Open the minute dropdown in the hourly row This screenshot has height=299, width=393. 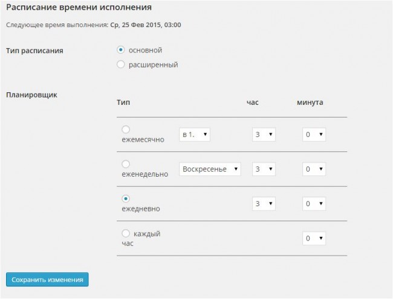pyautogui.click(x=314, y=239)
